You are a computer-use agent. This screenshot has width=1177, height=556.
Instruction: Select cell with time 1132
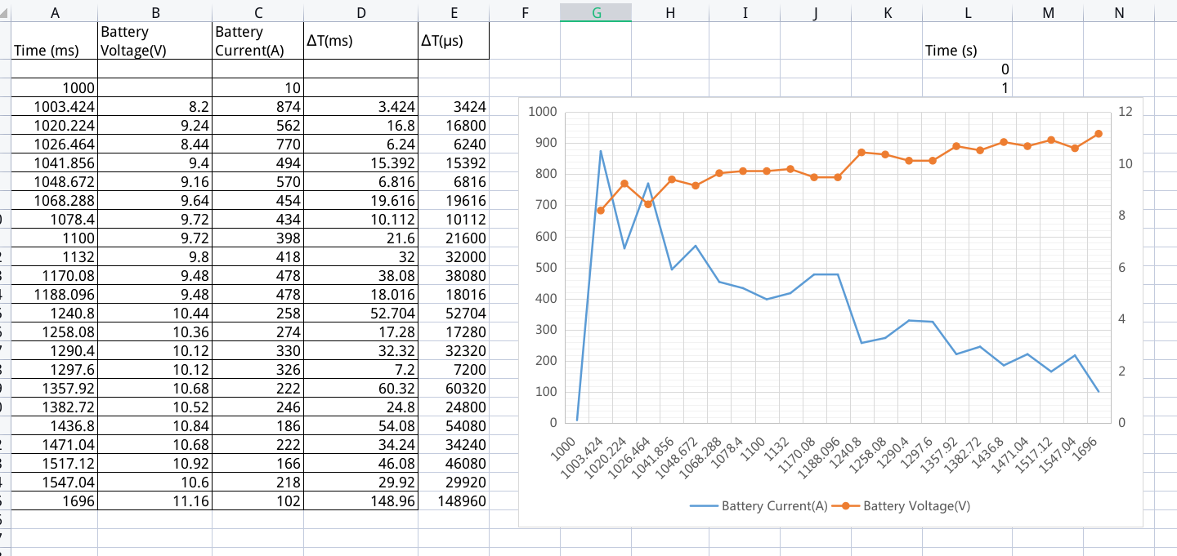tap(54, 256)
